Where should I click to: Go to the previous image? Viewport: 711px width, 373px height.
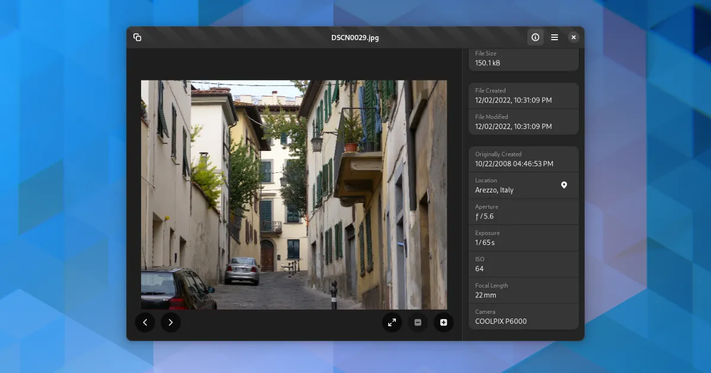(x=145, y=322)
